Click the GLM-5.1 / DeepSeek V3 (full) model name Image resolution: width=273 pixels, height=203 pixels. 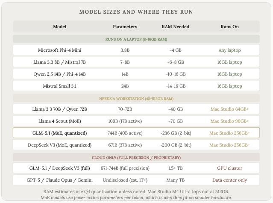59,168
